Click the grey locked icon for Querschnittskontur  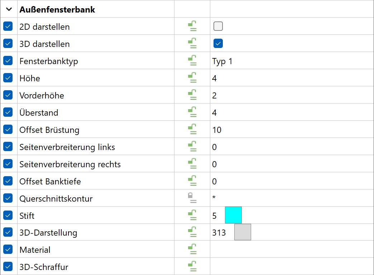pyautogui.click(x=192, y=198)
